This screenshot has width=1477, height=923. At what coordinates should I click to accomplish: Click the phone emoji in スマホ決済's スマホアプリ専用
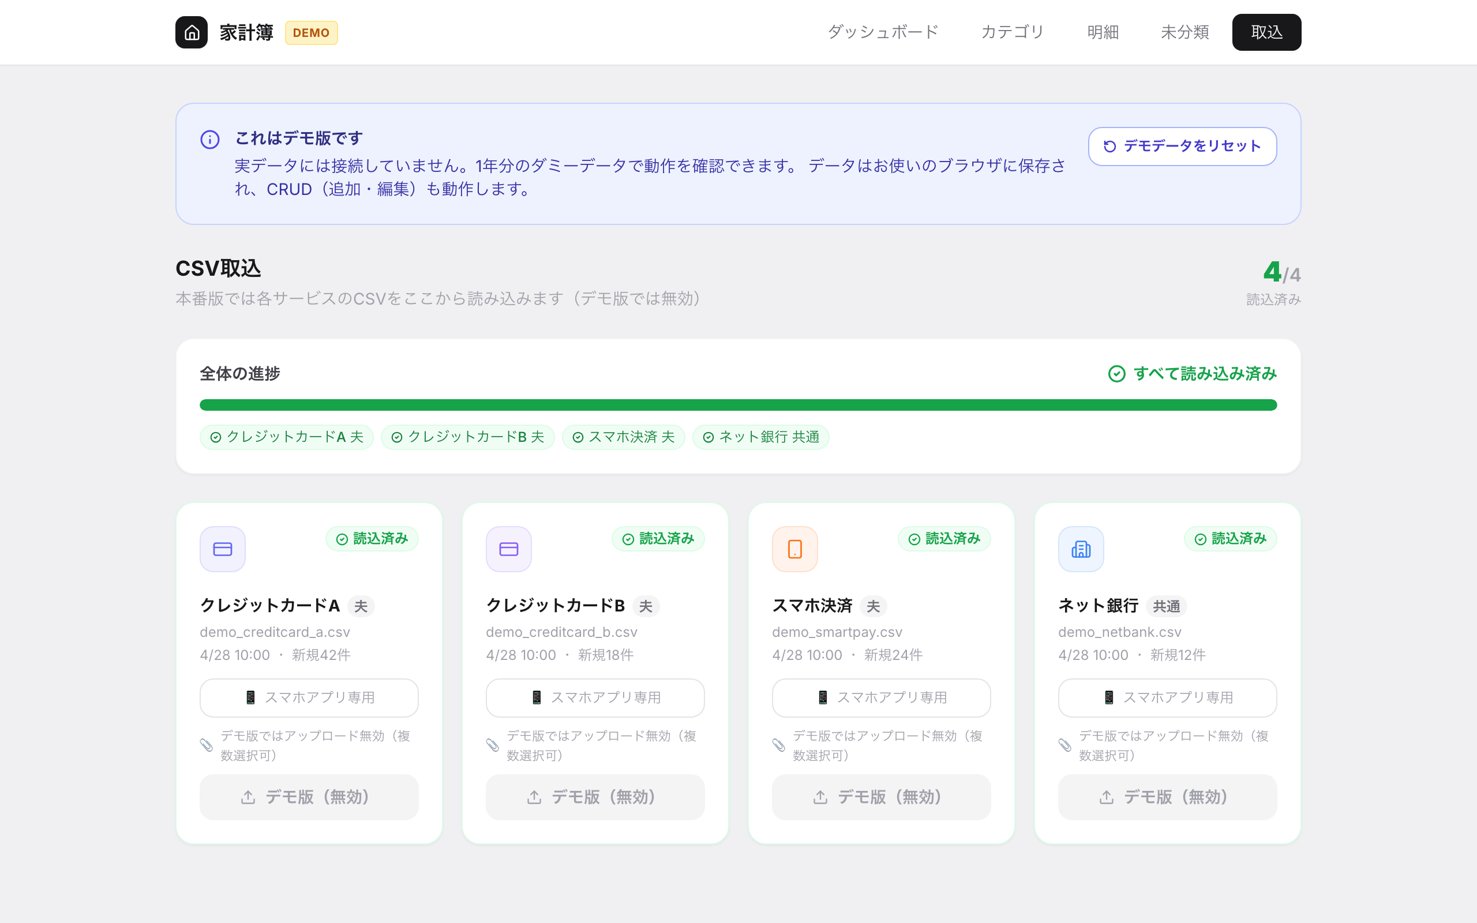(823, 698)
